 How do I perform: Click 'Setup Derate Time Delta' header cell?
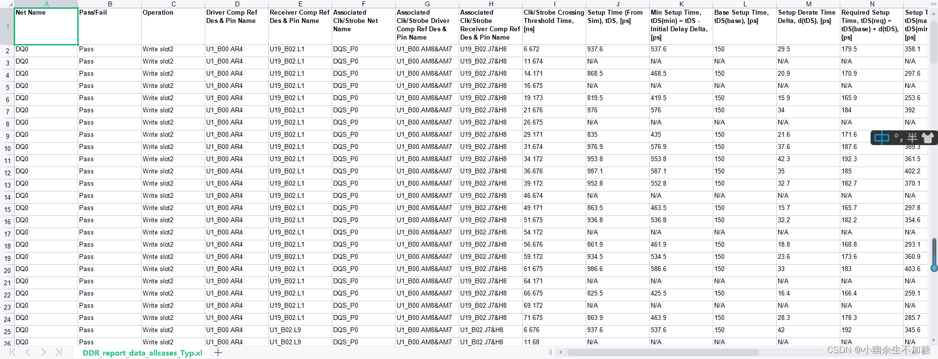coord(809,26)
